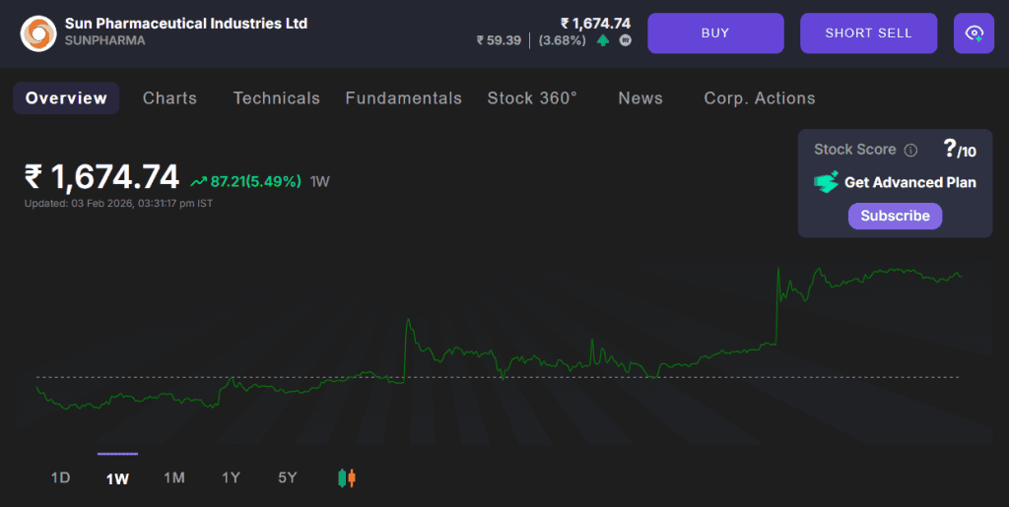1009x507 pixels.
Task: Add stock to watchlist via eye icon
Action: pyautogui.click(x=974, y=33)
